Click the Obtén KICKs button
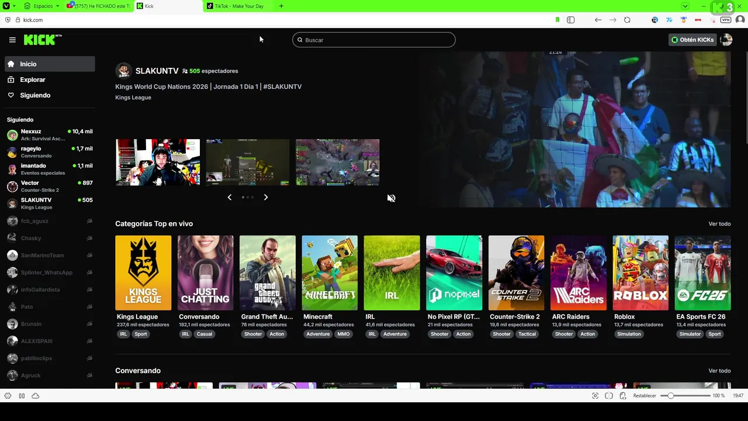Screen dimensions: 748x421 point(692,40)
